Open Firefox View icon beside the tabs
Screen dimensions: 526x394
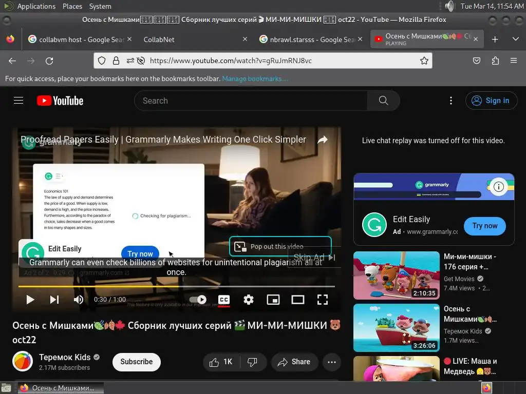[x=10, y=39]
